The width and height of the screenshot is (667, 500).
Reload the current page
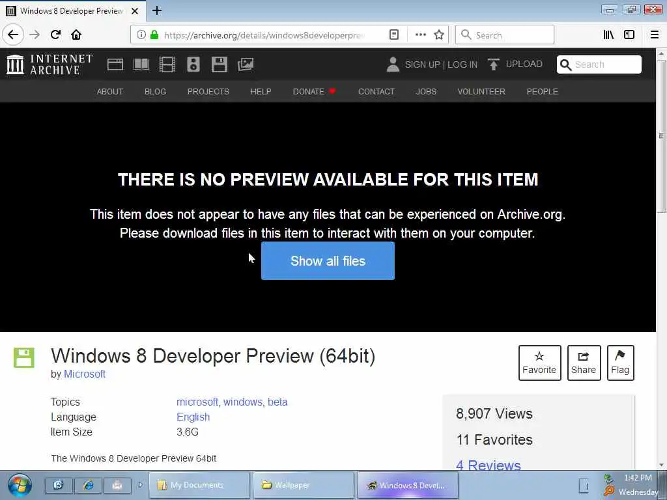[x=55, y=35]
